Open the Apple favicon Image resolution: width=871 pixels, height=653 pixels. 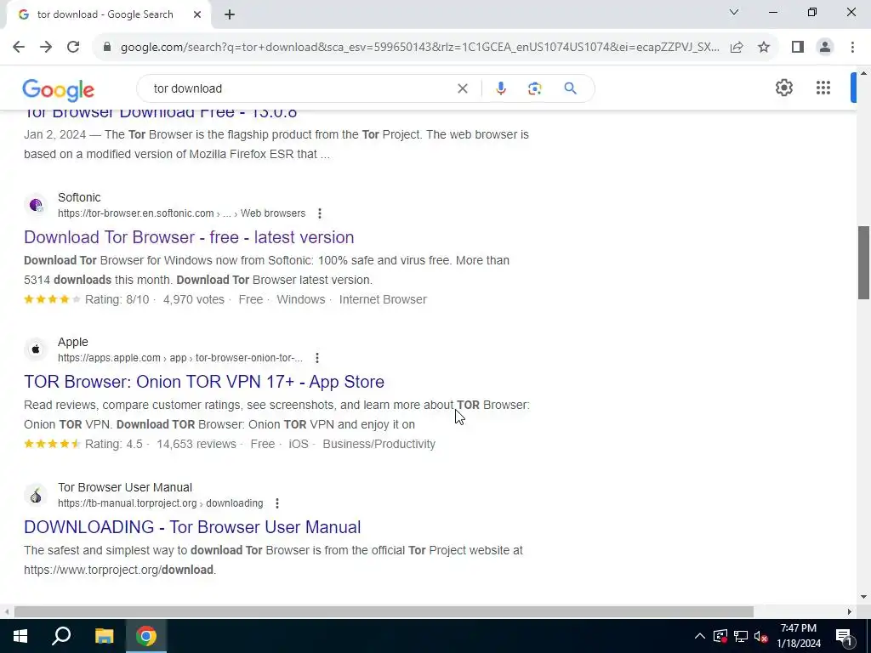coord(36,349)
